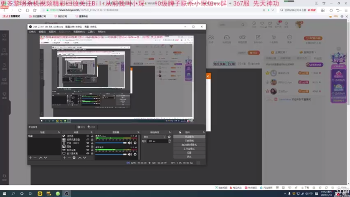Screen dimensions: 350x197
Task: Toggle visibility of video capture device source
Action: [87, 140]
